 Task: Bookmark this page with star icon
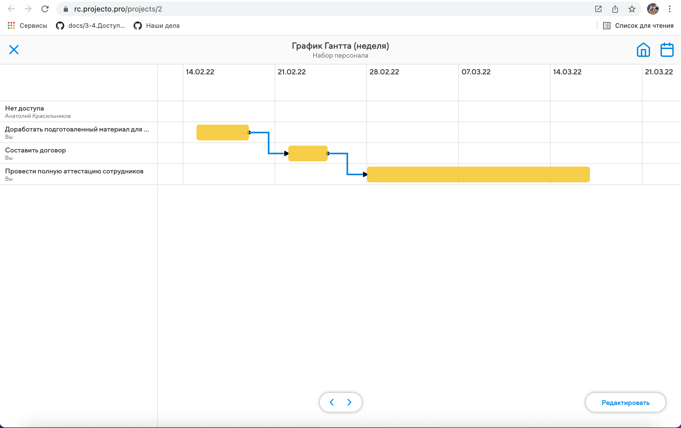[x=631, y=9]
